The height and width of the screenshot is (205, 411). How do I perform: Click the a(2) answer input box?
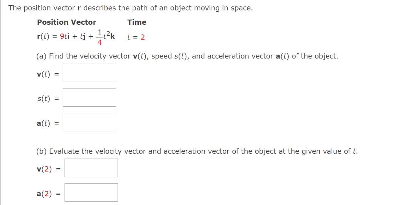coord(91,192)
